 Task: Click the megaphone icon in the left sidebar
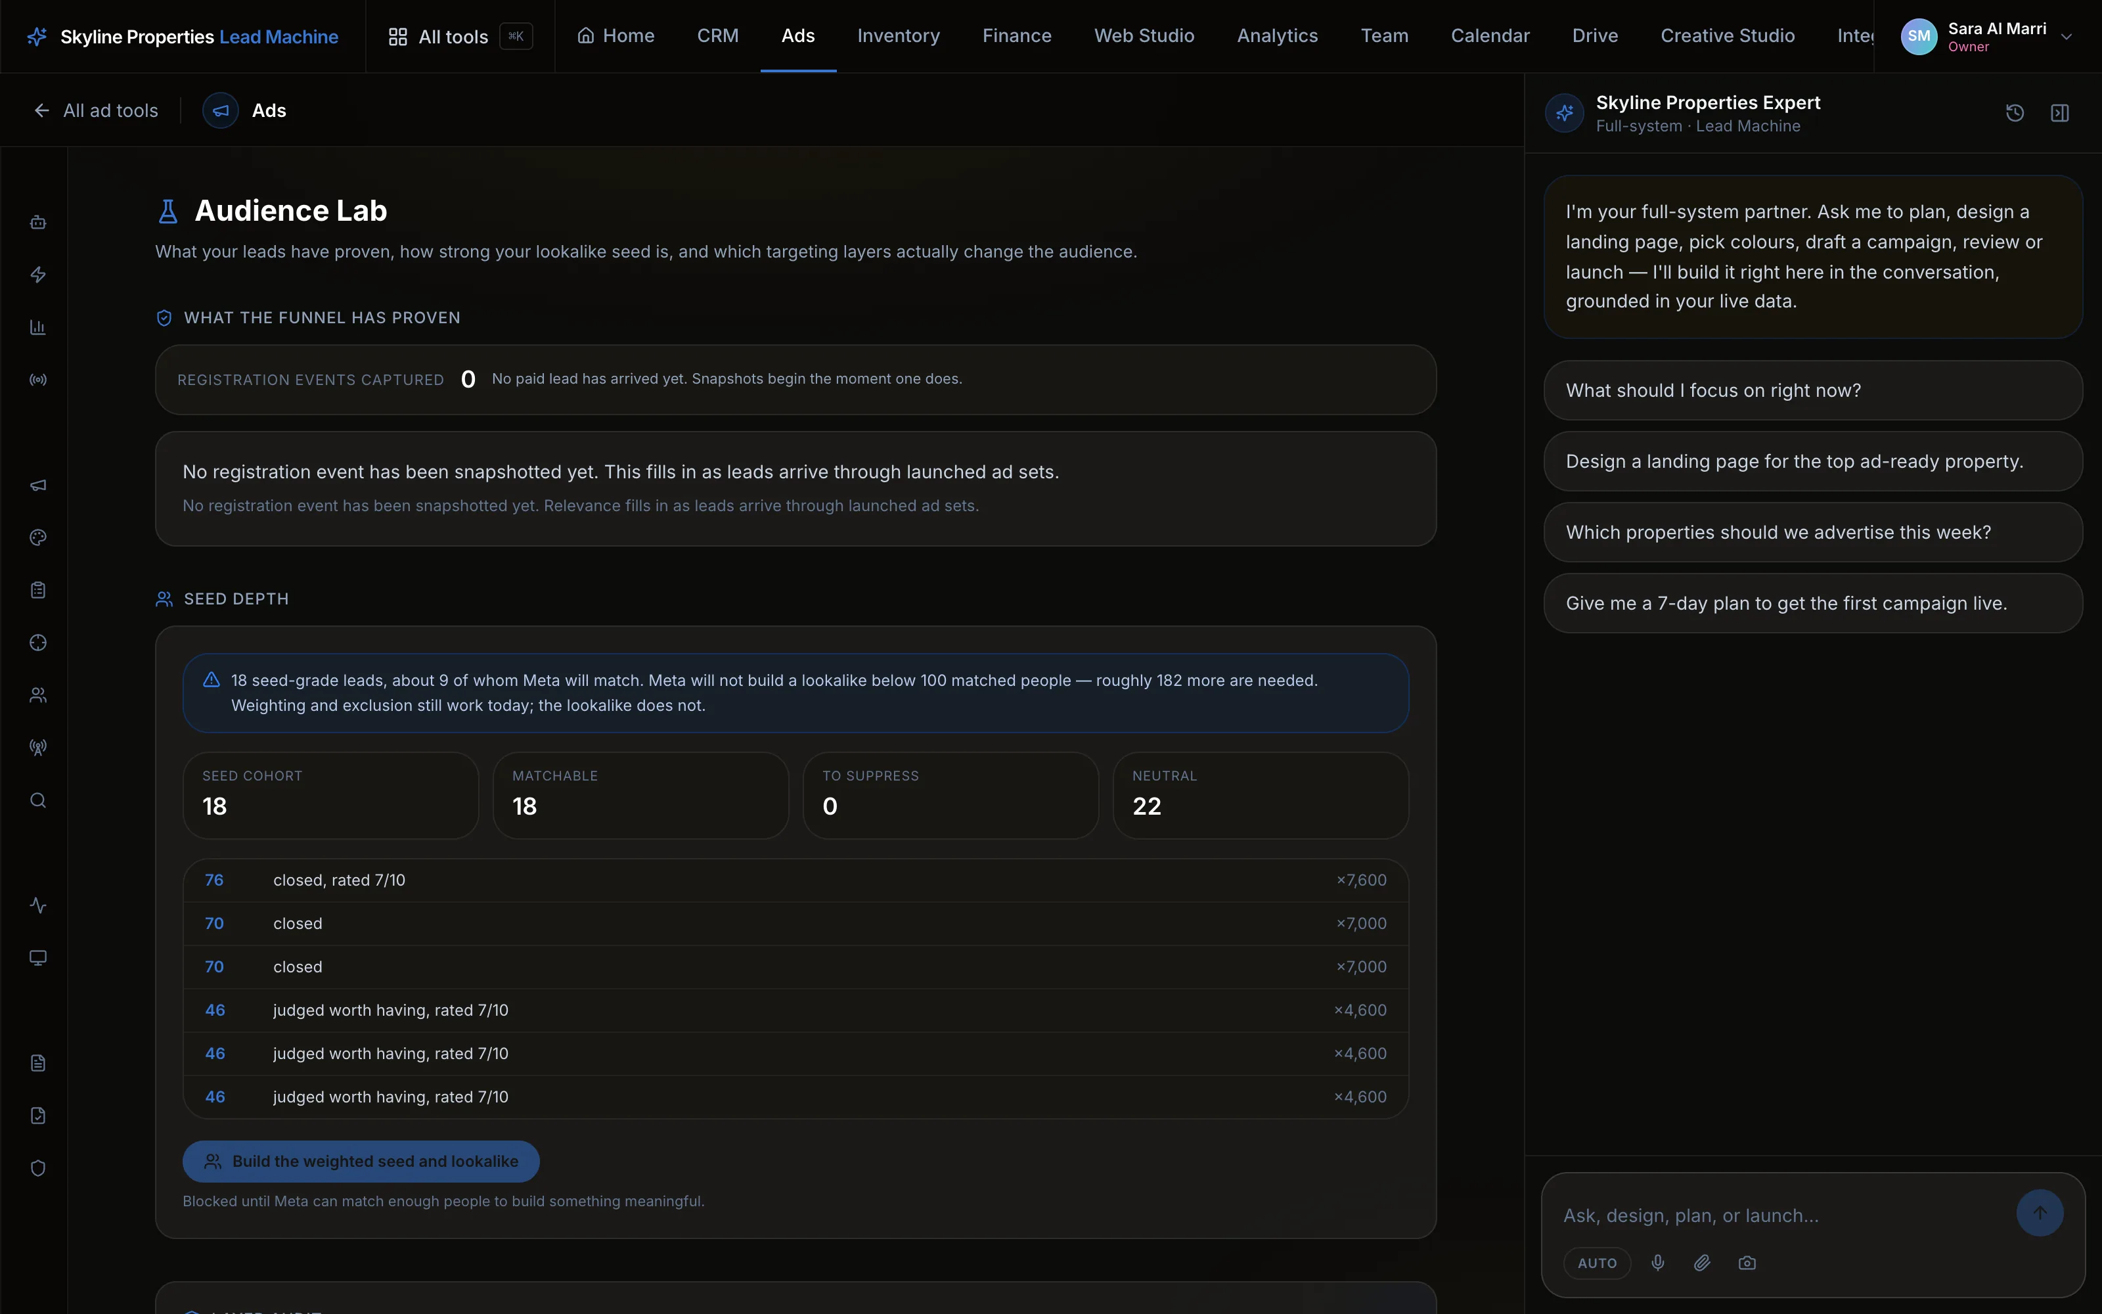[37, 485]
